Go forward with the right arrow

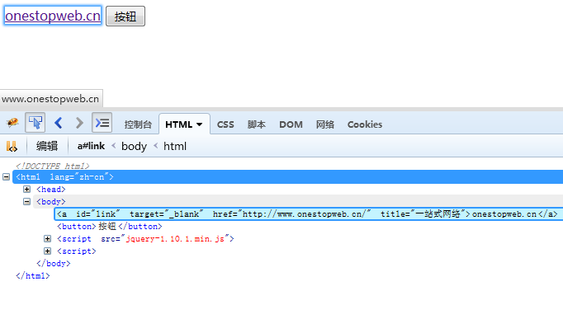point(79,123)
